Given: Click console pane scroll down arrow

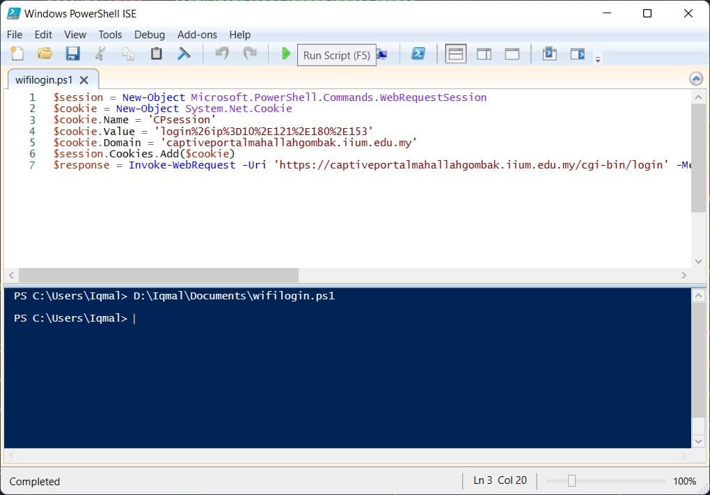Looking at the screenshot, I should [698, 441].
